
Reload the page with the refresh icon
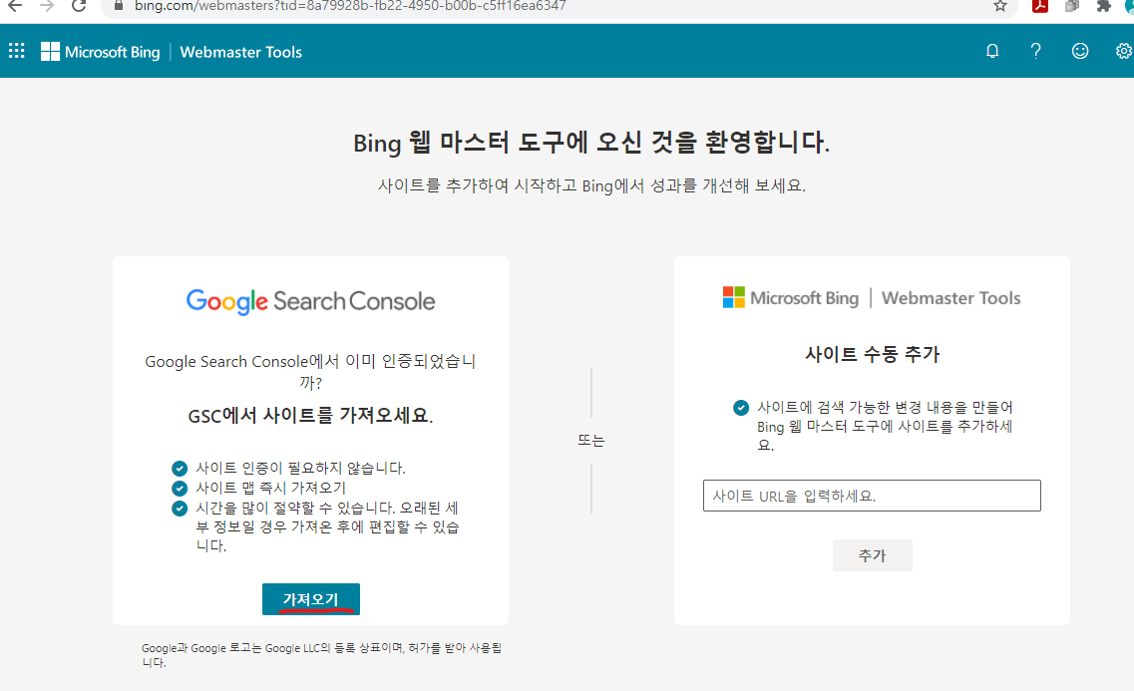pos(79,7)
